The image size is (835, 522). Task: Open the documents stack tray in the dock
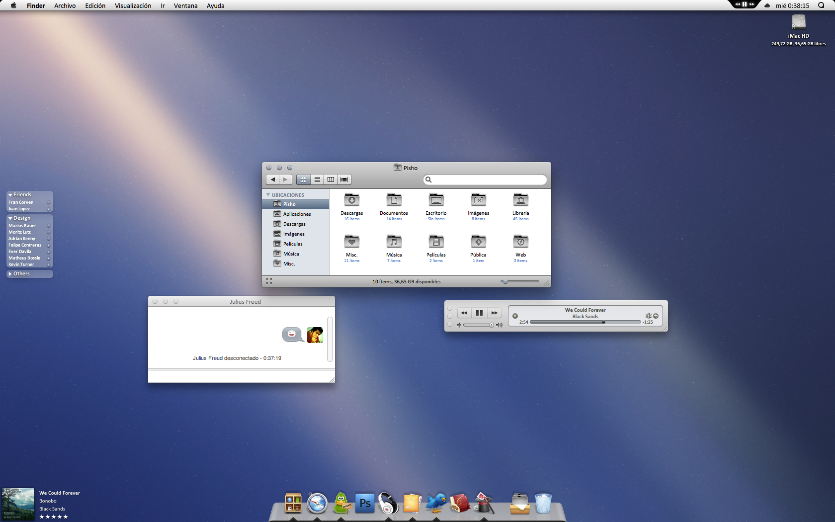coord(520,503)
